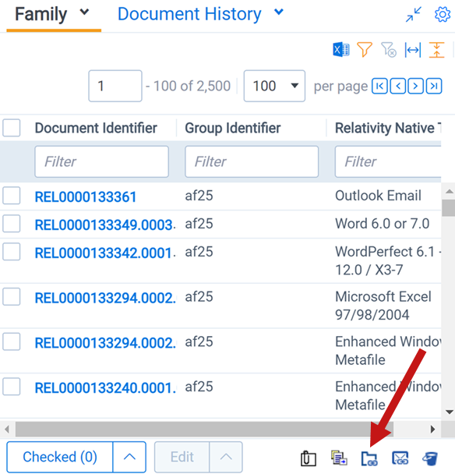Image resolution: width=455 pixels, height=474 pixels.
Task: Click the Outlook Email cell
Action: (378, 195)
